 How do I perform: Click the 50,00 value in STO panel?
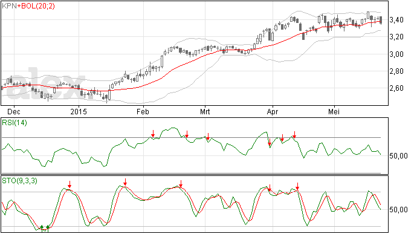[x=398, y=210]
